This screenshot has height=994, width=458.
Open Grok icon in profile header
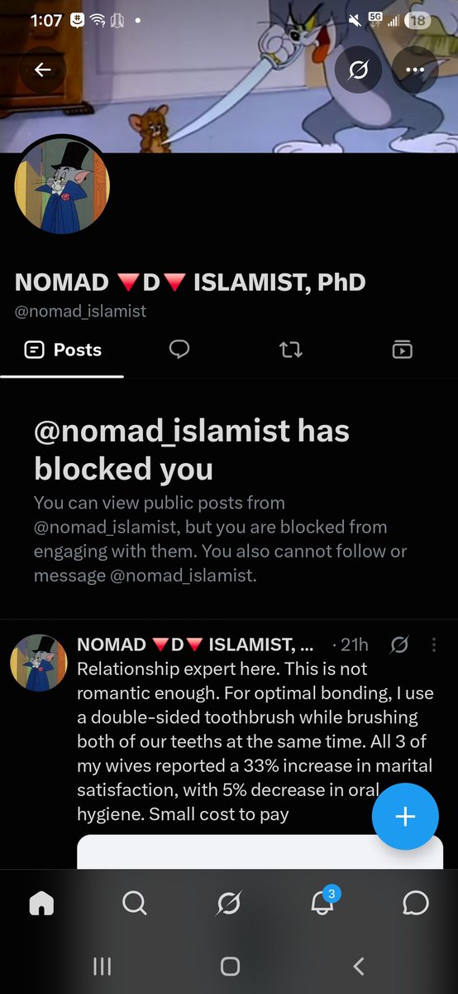point(358,70)
